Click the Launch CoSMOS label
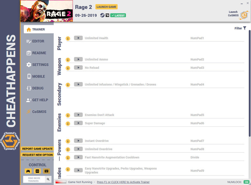The width and height of the screenshot is (251, 185). [x=233, y=14]
